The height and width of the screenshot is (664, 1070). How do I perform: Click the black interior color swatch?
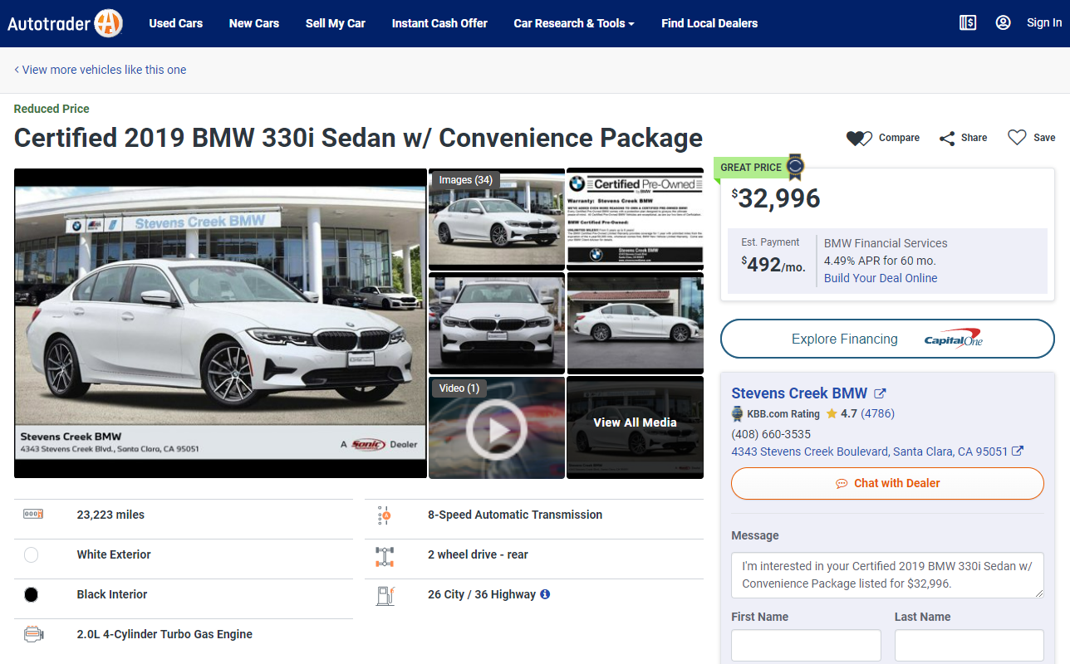(x=32, y=595)
